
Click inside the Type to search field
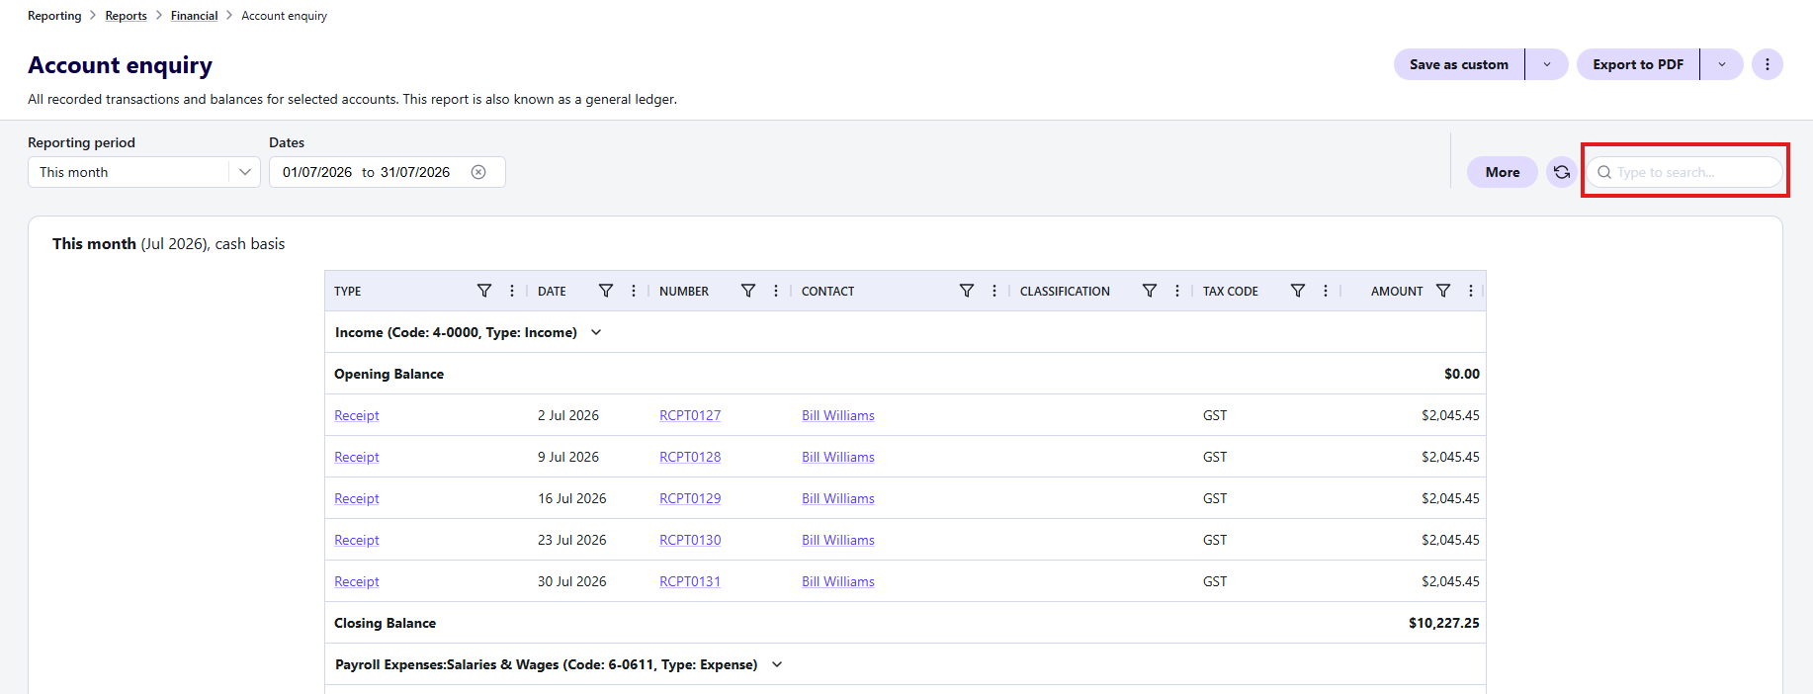1684,172
